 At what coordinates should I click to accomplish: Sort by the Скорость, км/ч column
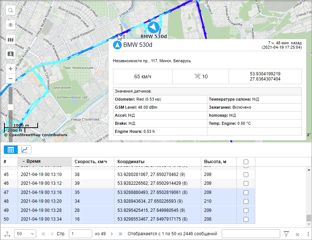click(93, 162)
